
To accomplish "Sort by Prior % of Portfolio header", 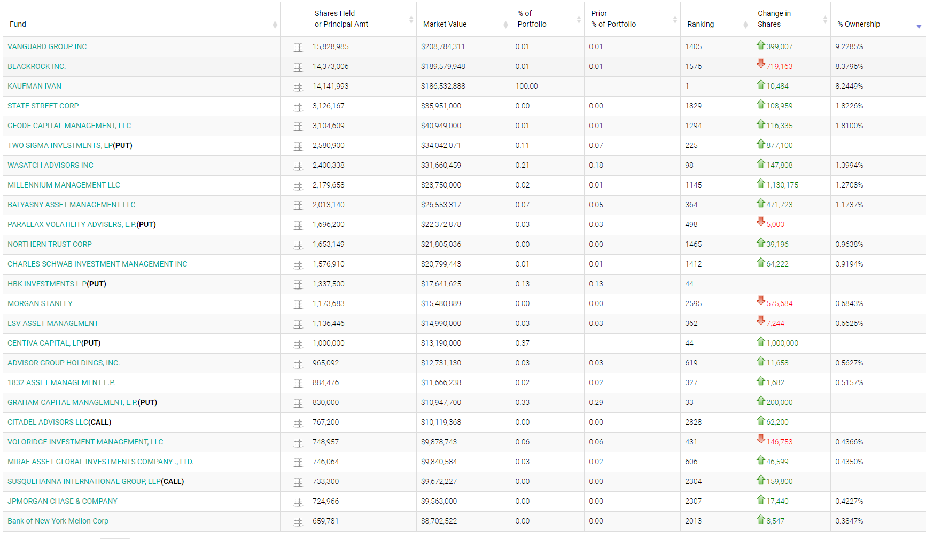I will coord(633,20).
